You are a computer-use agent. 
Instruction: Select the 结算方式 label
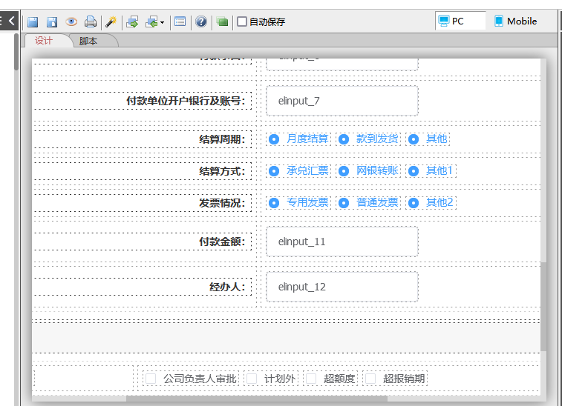point(222,171)
